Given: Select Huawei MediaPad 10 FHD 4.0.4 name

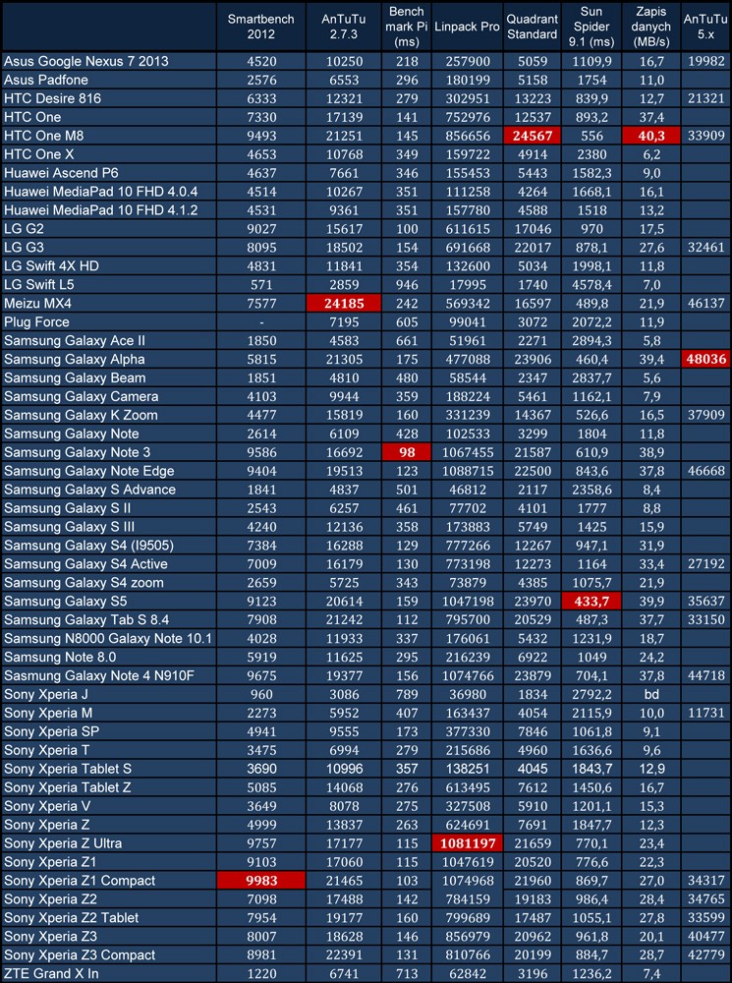Looking at the screenshot, I should [100, 192].
